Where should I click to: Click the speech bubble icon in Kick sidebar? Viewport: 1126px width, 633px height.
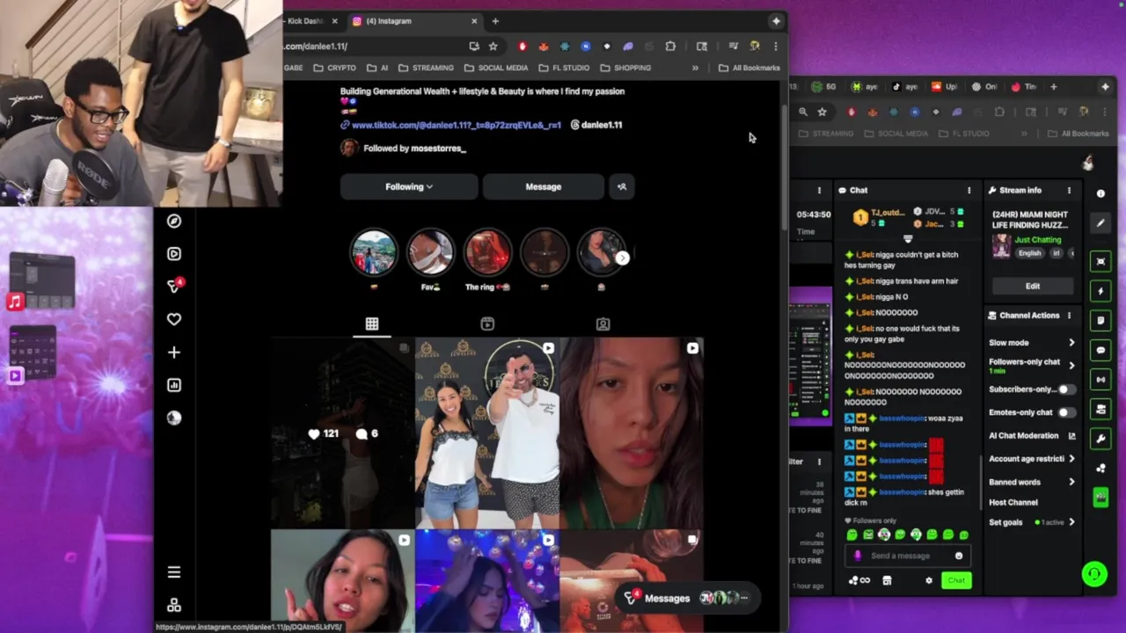pos(1100,350)
